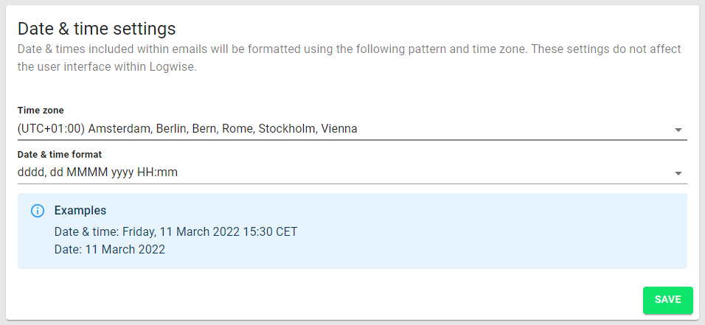Select the Date & time settings heading
Image resolution: width=705 pixels, height=325 pixels.
97,29
